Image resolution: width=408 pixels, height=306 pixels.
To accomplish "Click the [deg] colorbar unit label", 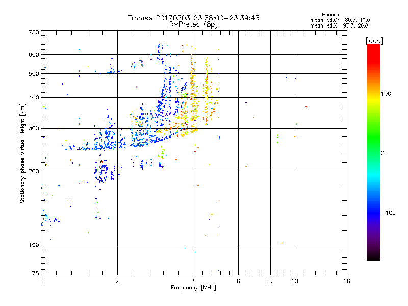I will click(374, 40).
